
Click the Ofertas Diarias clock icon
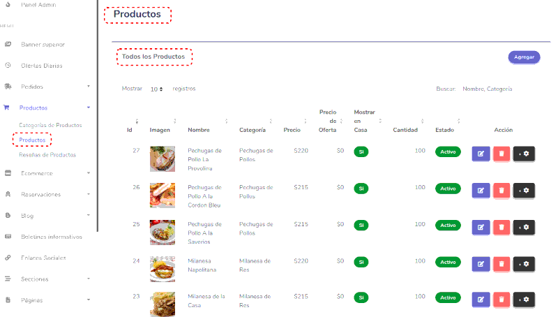pyautogui.click(x=7, y=66)
